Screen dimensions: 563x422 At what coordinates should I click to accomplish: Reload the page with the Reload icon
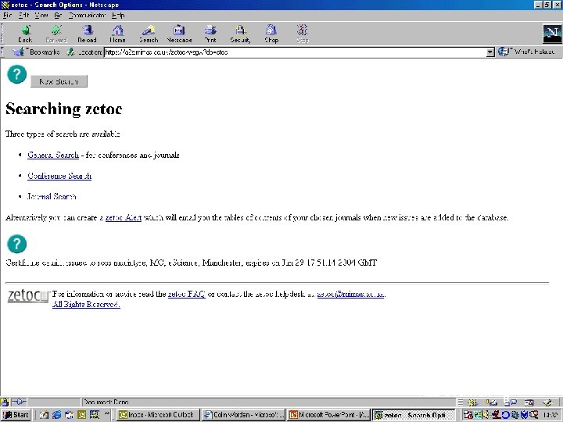[x=88, y=34]
